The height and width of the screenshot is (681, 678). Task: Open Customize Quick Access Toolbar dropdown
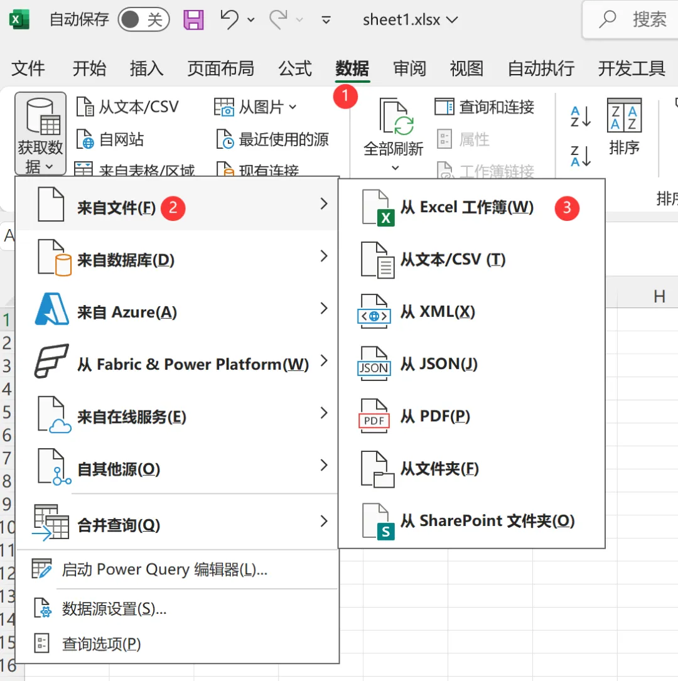(326, 19)
